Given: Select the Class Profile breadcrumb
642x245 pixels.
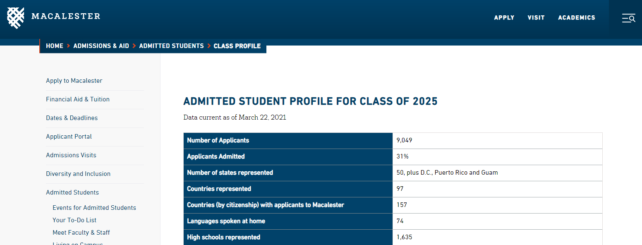Looking at the screenshot, I should coord(237,46).
